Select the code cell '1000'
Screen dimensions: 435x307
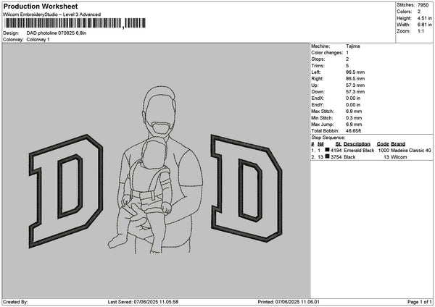click(x=384, y=151)
